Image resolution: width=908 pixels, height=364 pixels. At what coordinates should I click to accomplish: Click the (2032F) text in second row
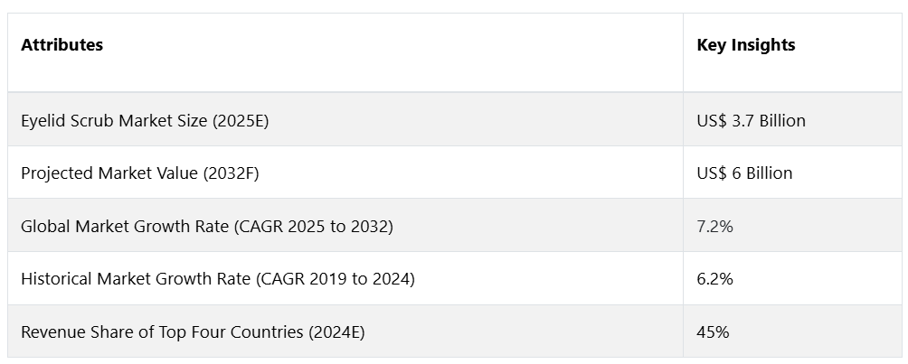pyautogui.click(x=231, y=173)
